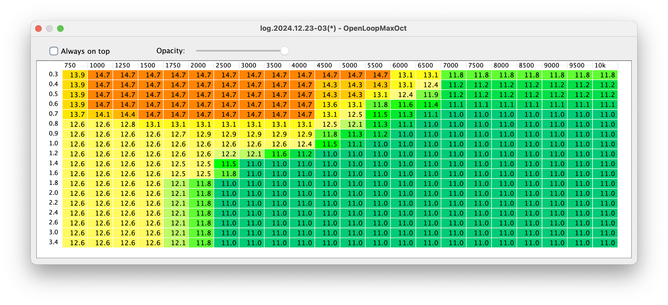The image size is (668, 305).
Task: Select cell 11.1 in row 0.6 under 10k
Action: click(x=605, y=105)
